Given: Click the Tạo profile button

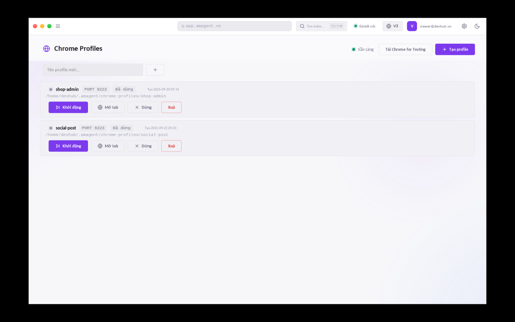Looking at the screenshot, I should [x=455, y=49].
